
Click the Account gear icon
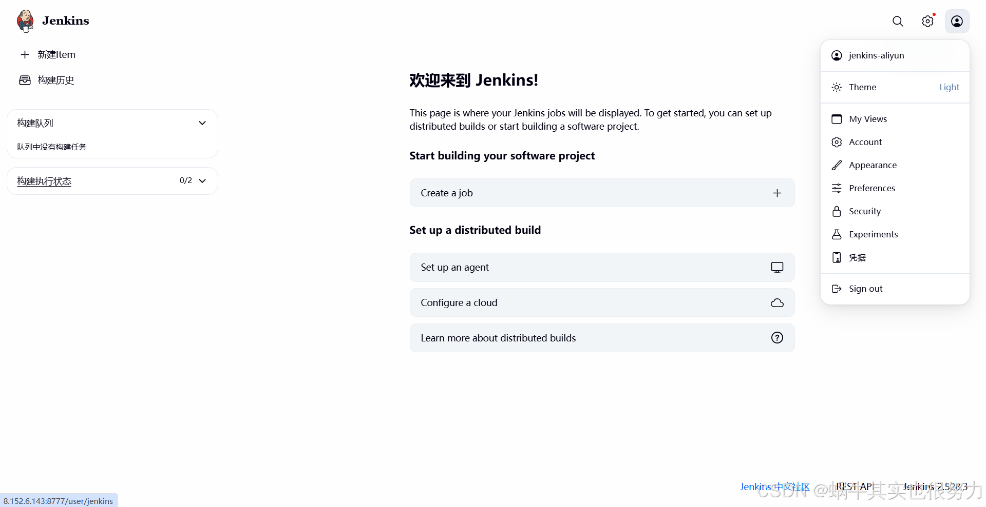pos(837,142)
